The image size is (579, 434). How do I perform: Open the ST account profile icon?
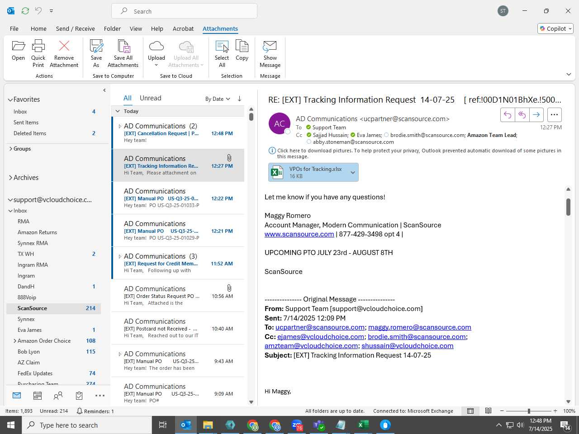[x=503, y=11]
